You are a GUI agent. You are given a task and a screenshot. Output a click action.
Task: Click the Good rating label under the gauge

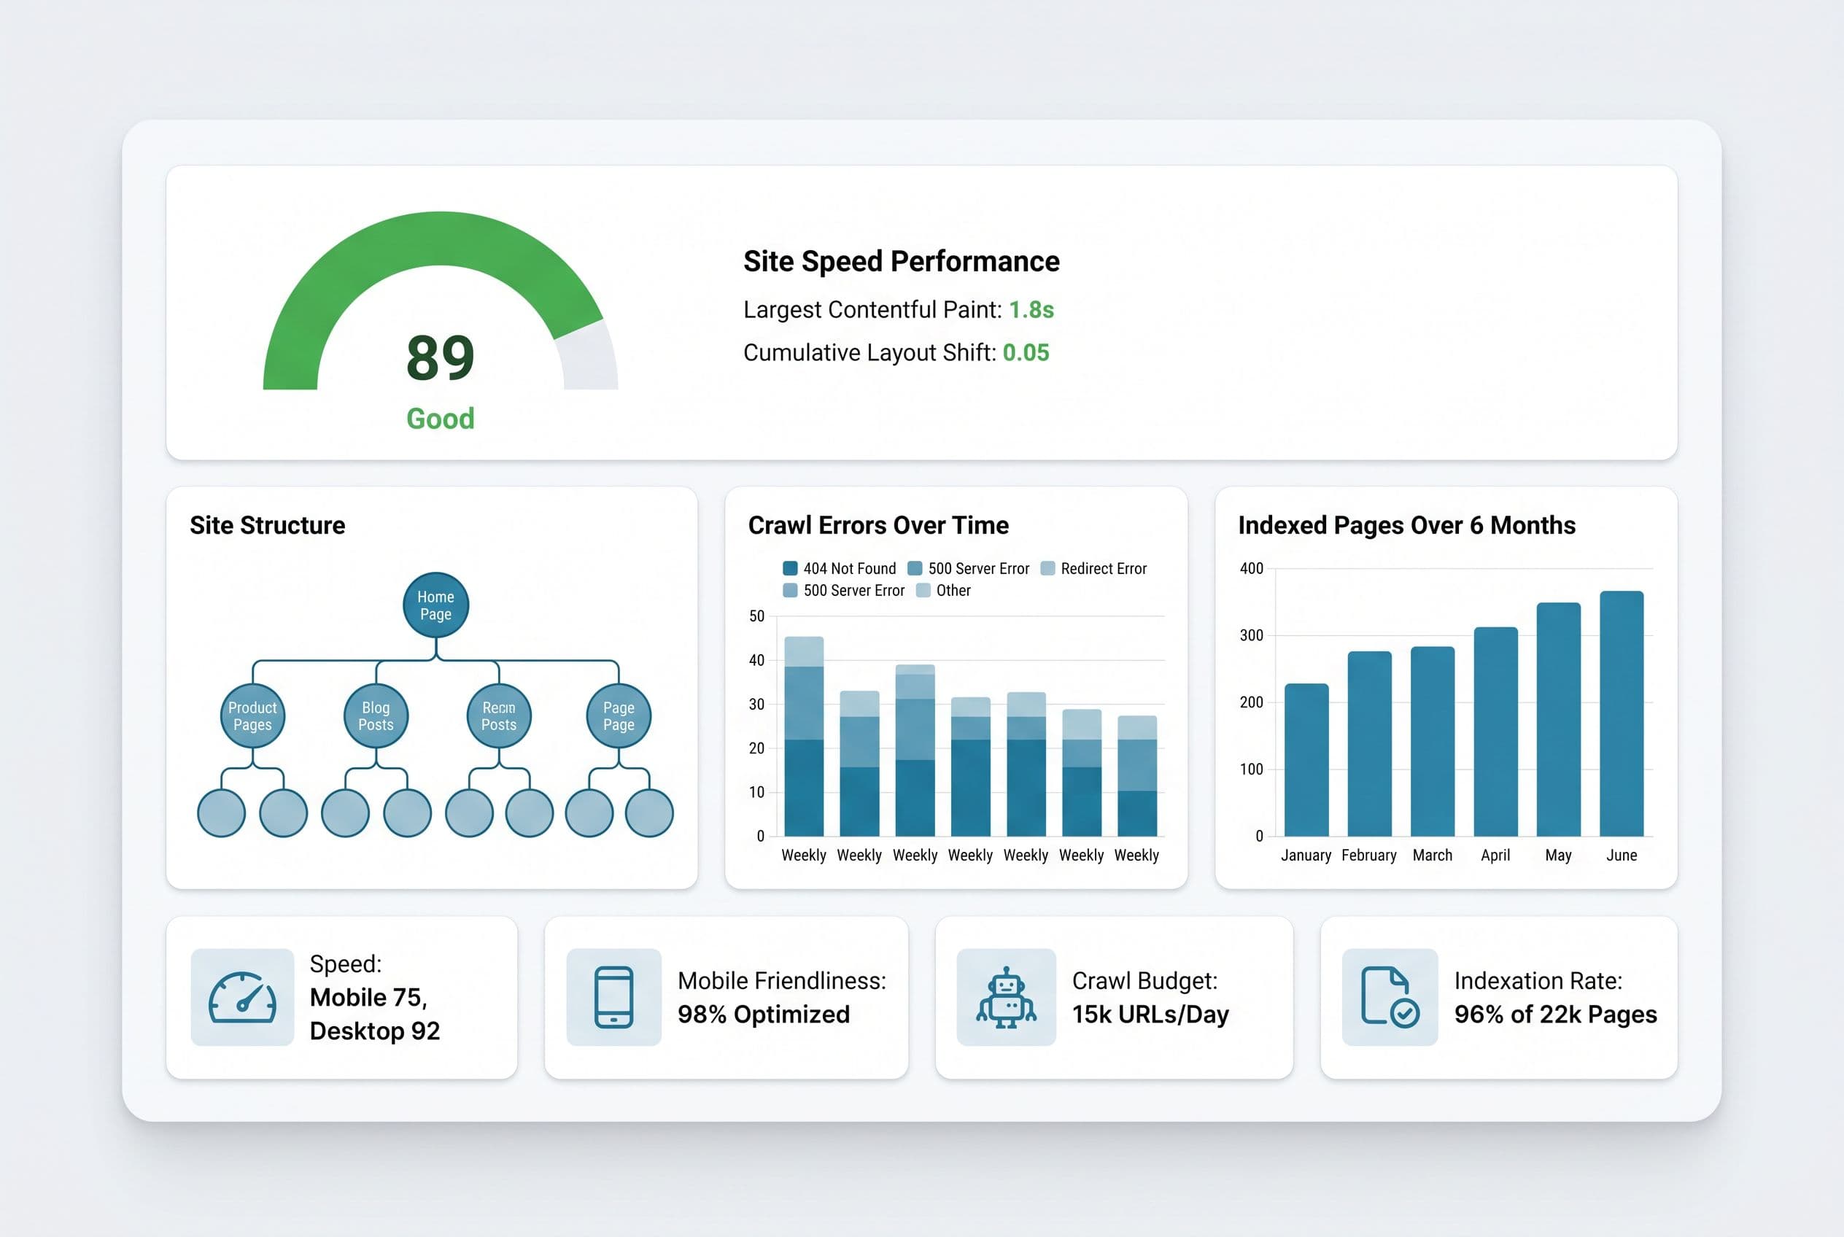point(441,418)
